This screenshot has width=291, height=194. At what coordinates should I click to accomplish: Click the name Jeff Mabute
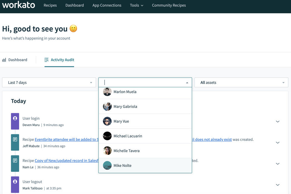31,146
